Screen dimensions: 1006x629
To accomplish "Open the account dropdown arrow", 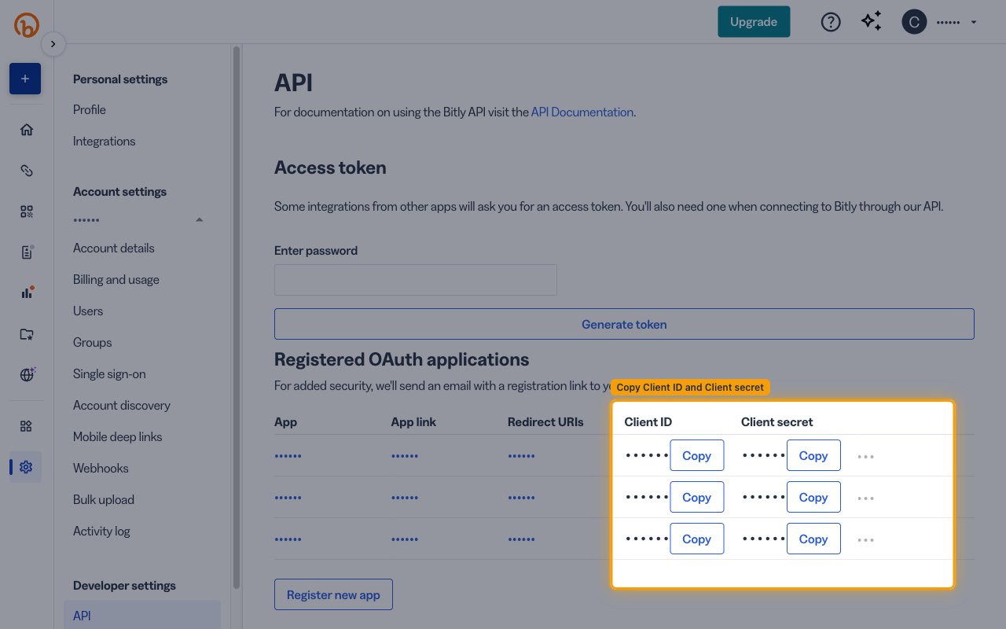I will tap(974, 22).
